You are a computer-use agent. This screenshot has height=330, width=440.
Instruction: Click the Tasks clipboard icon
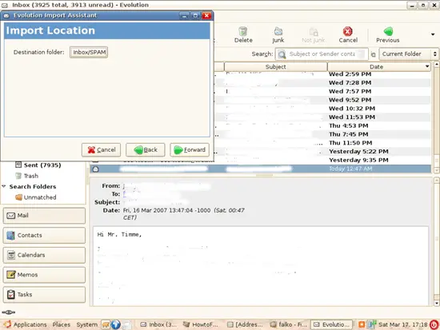(10, 294)
